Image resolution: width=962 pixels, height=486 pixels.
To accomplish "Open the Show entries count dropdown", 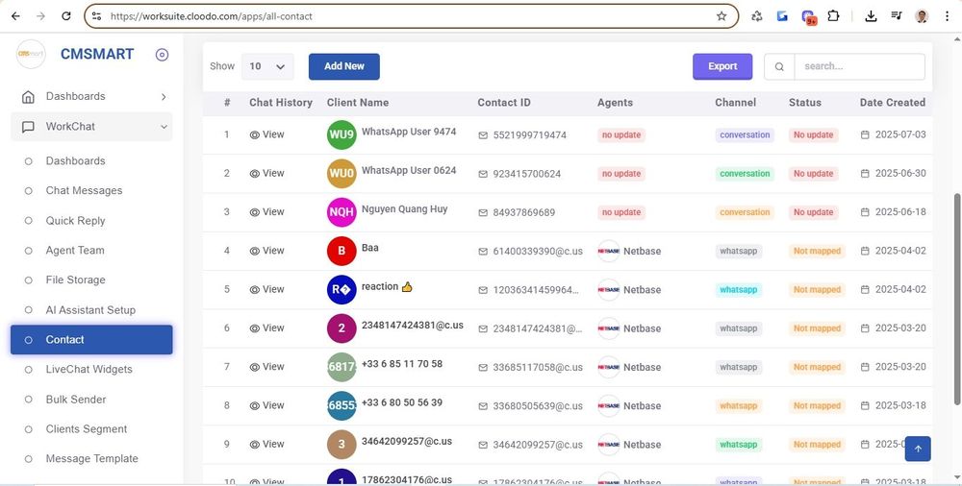I will coord(267,66).
